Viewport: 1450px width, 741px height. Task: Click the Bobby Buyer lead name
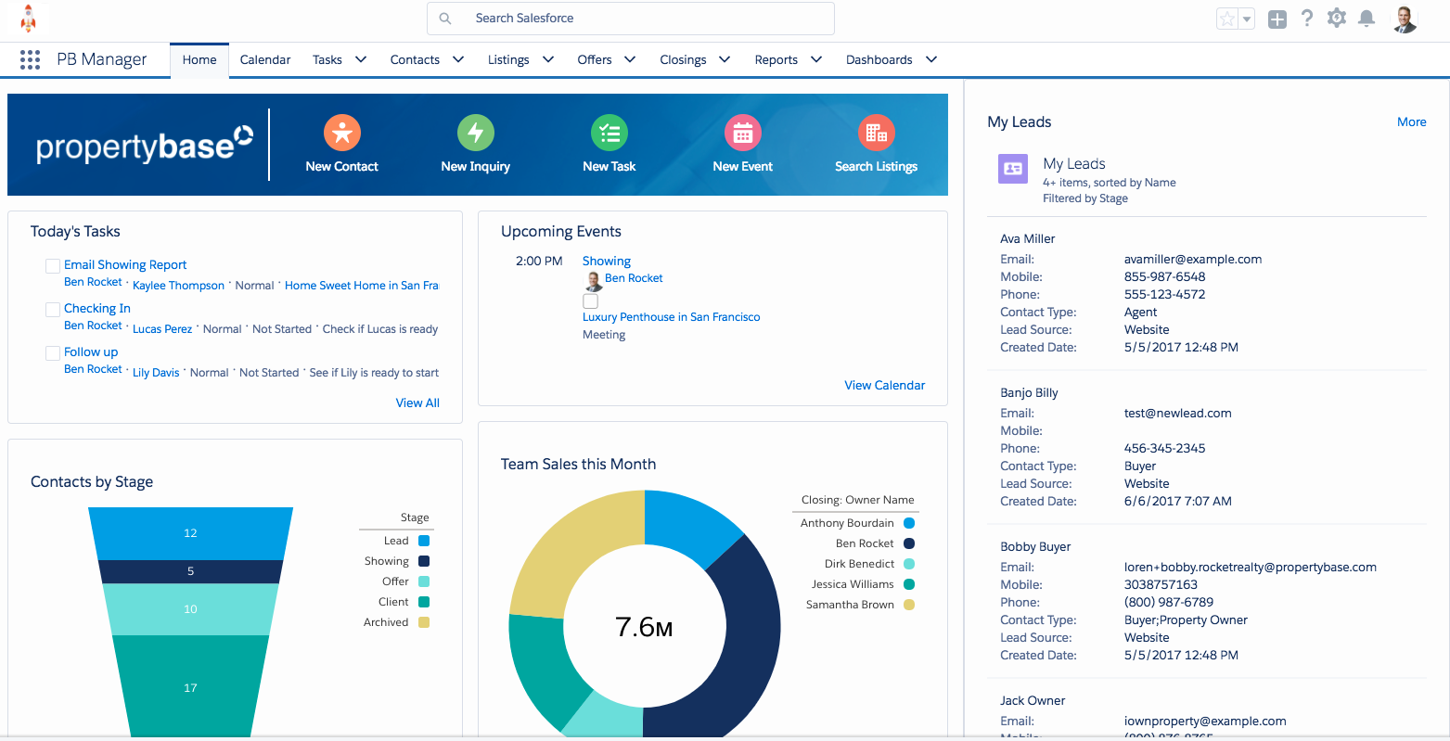click(x=1035, y=546)
